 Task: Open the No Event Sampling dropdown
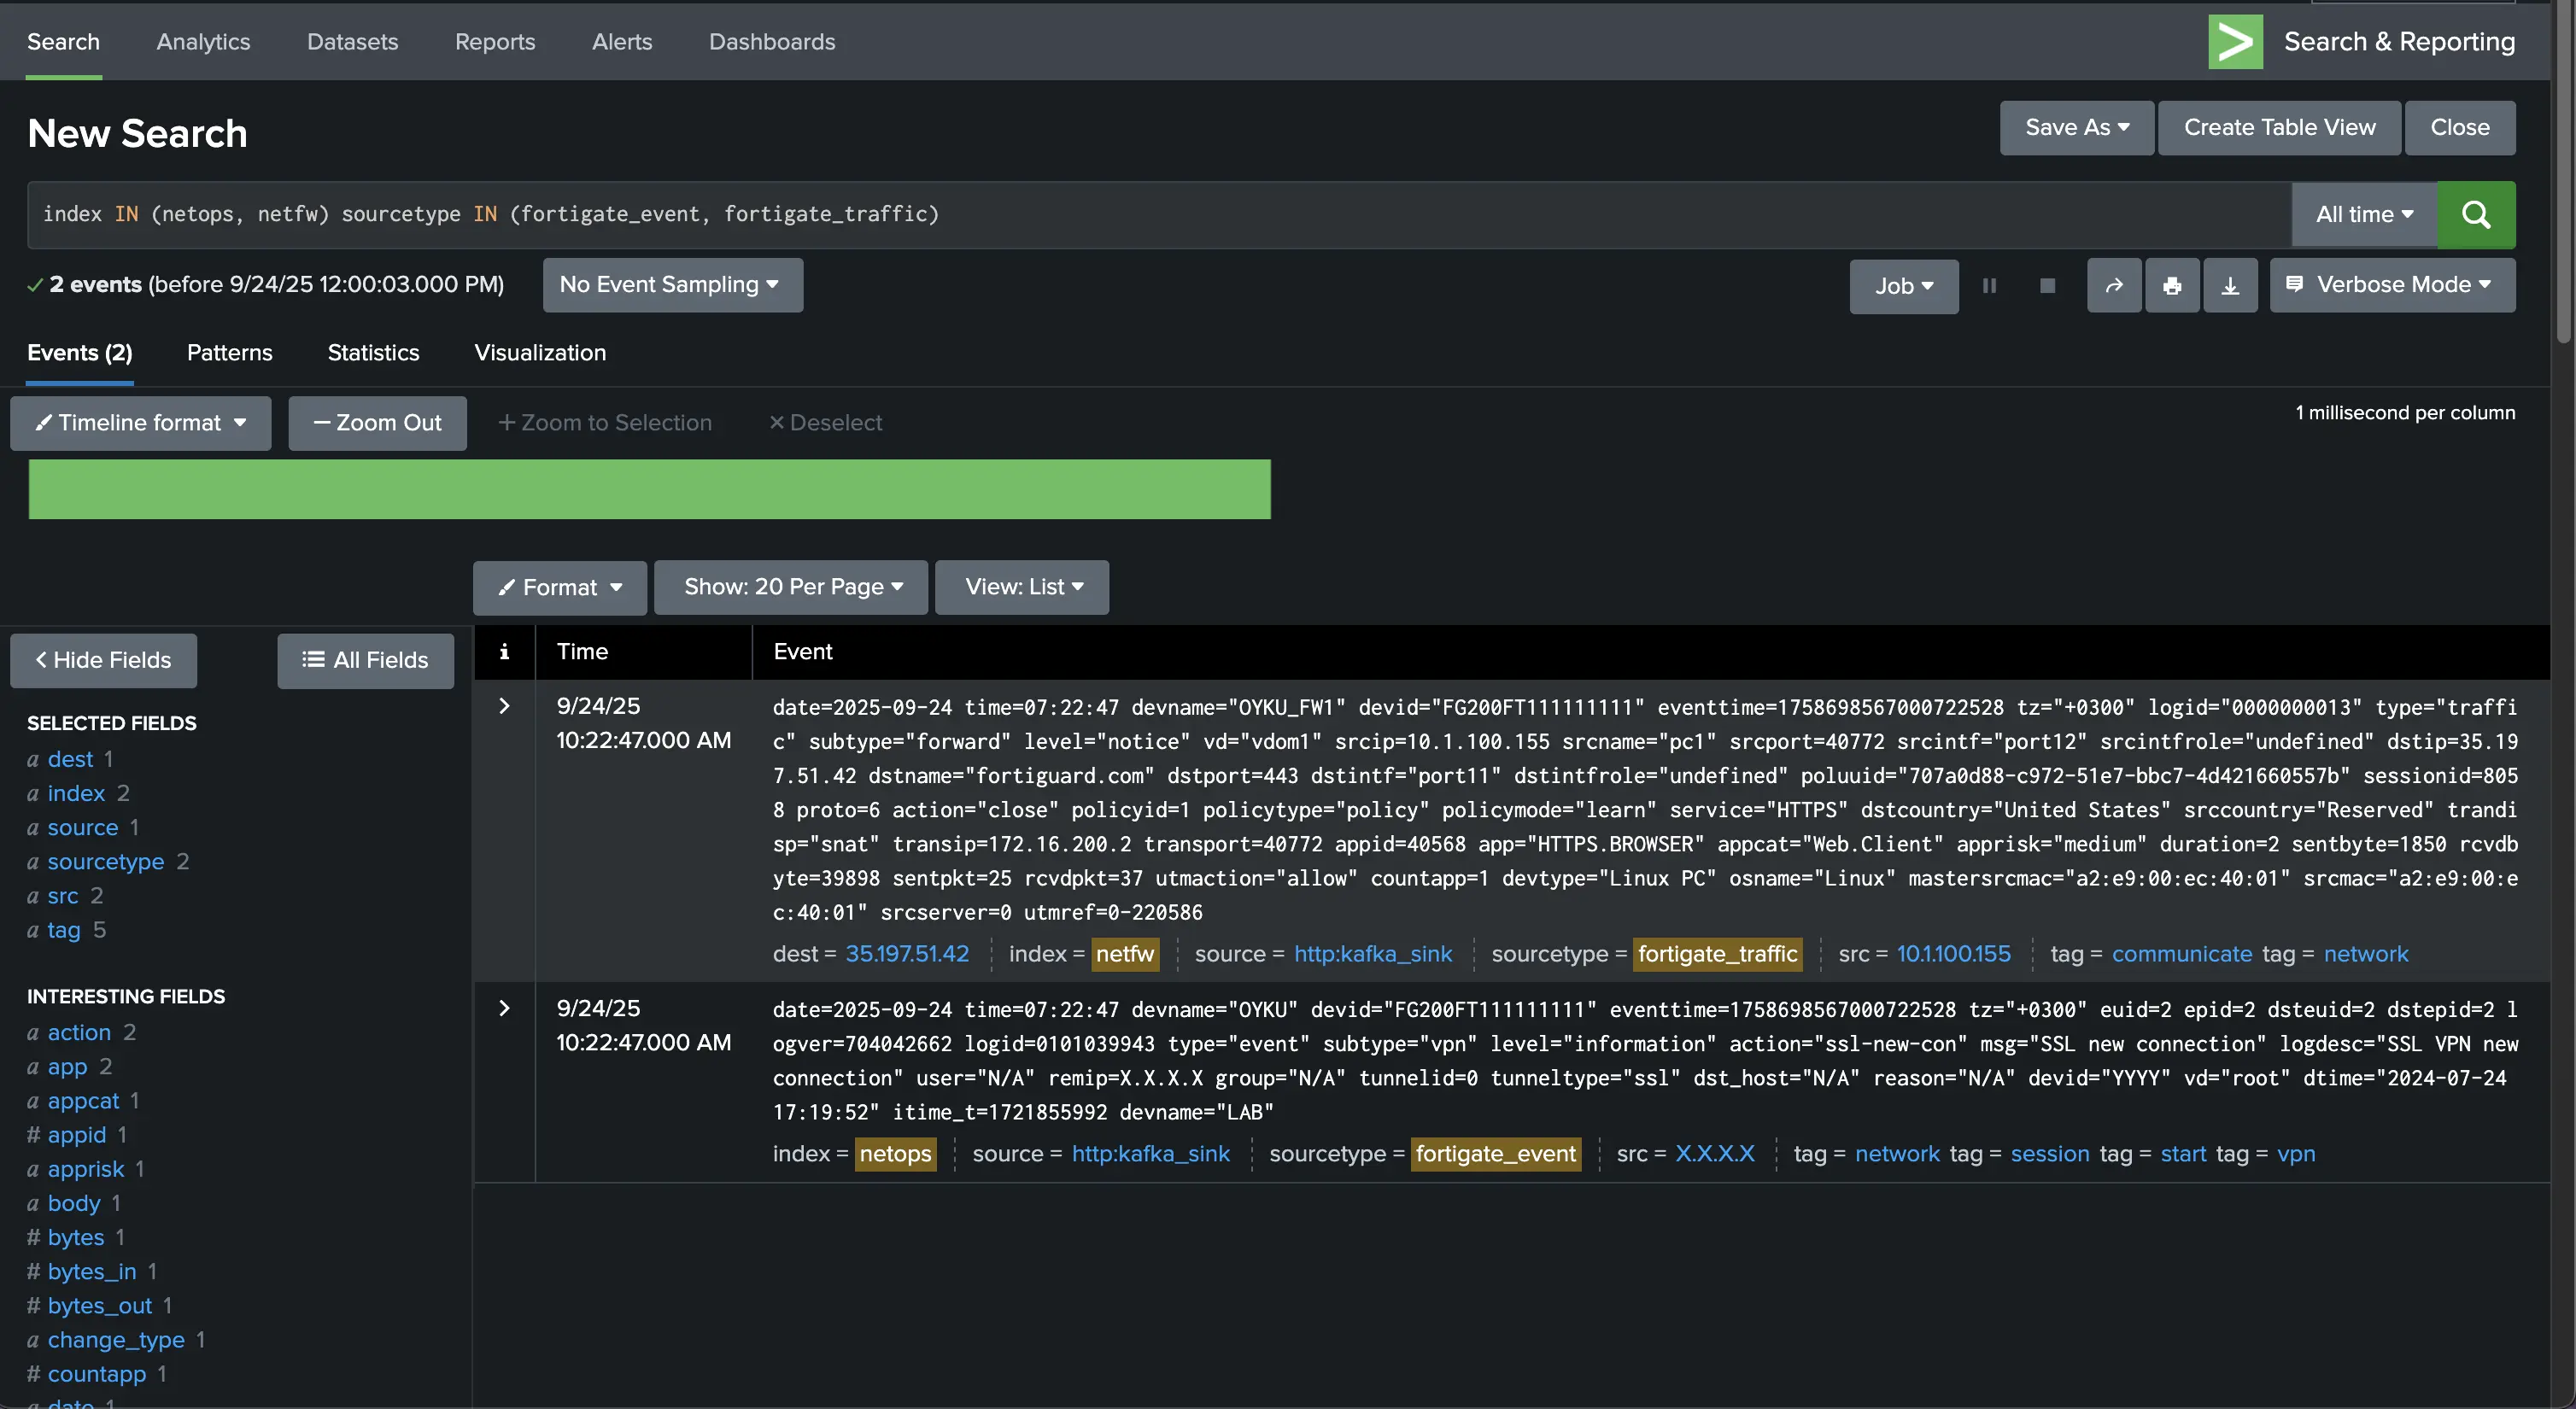(x=671, y=285)
